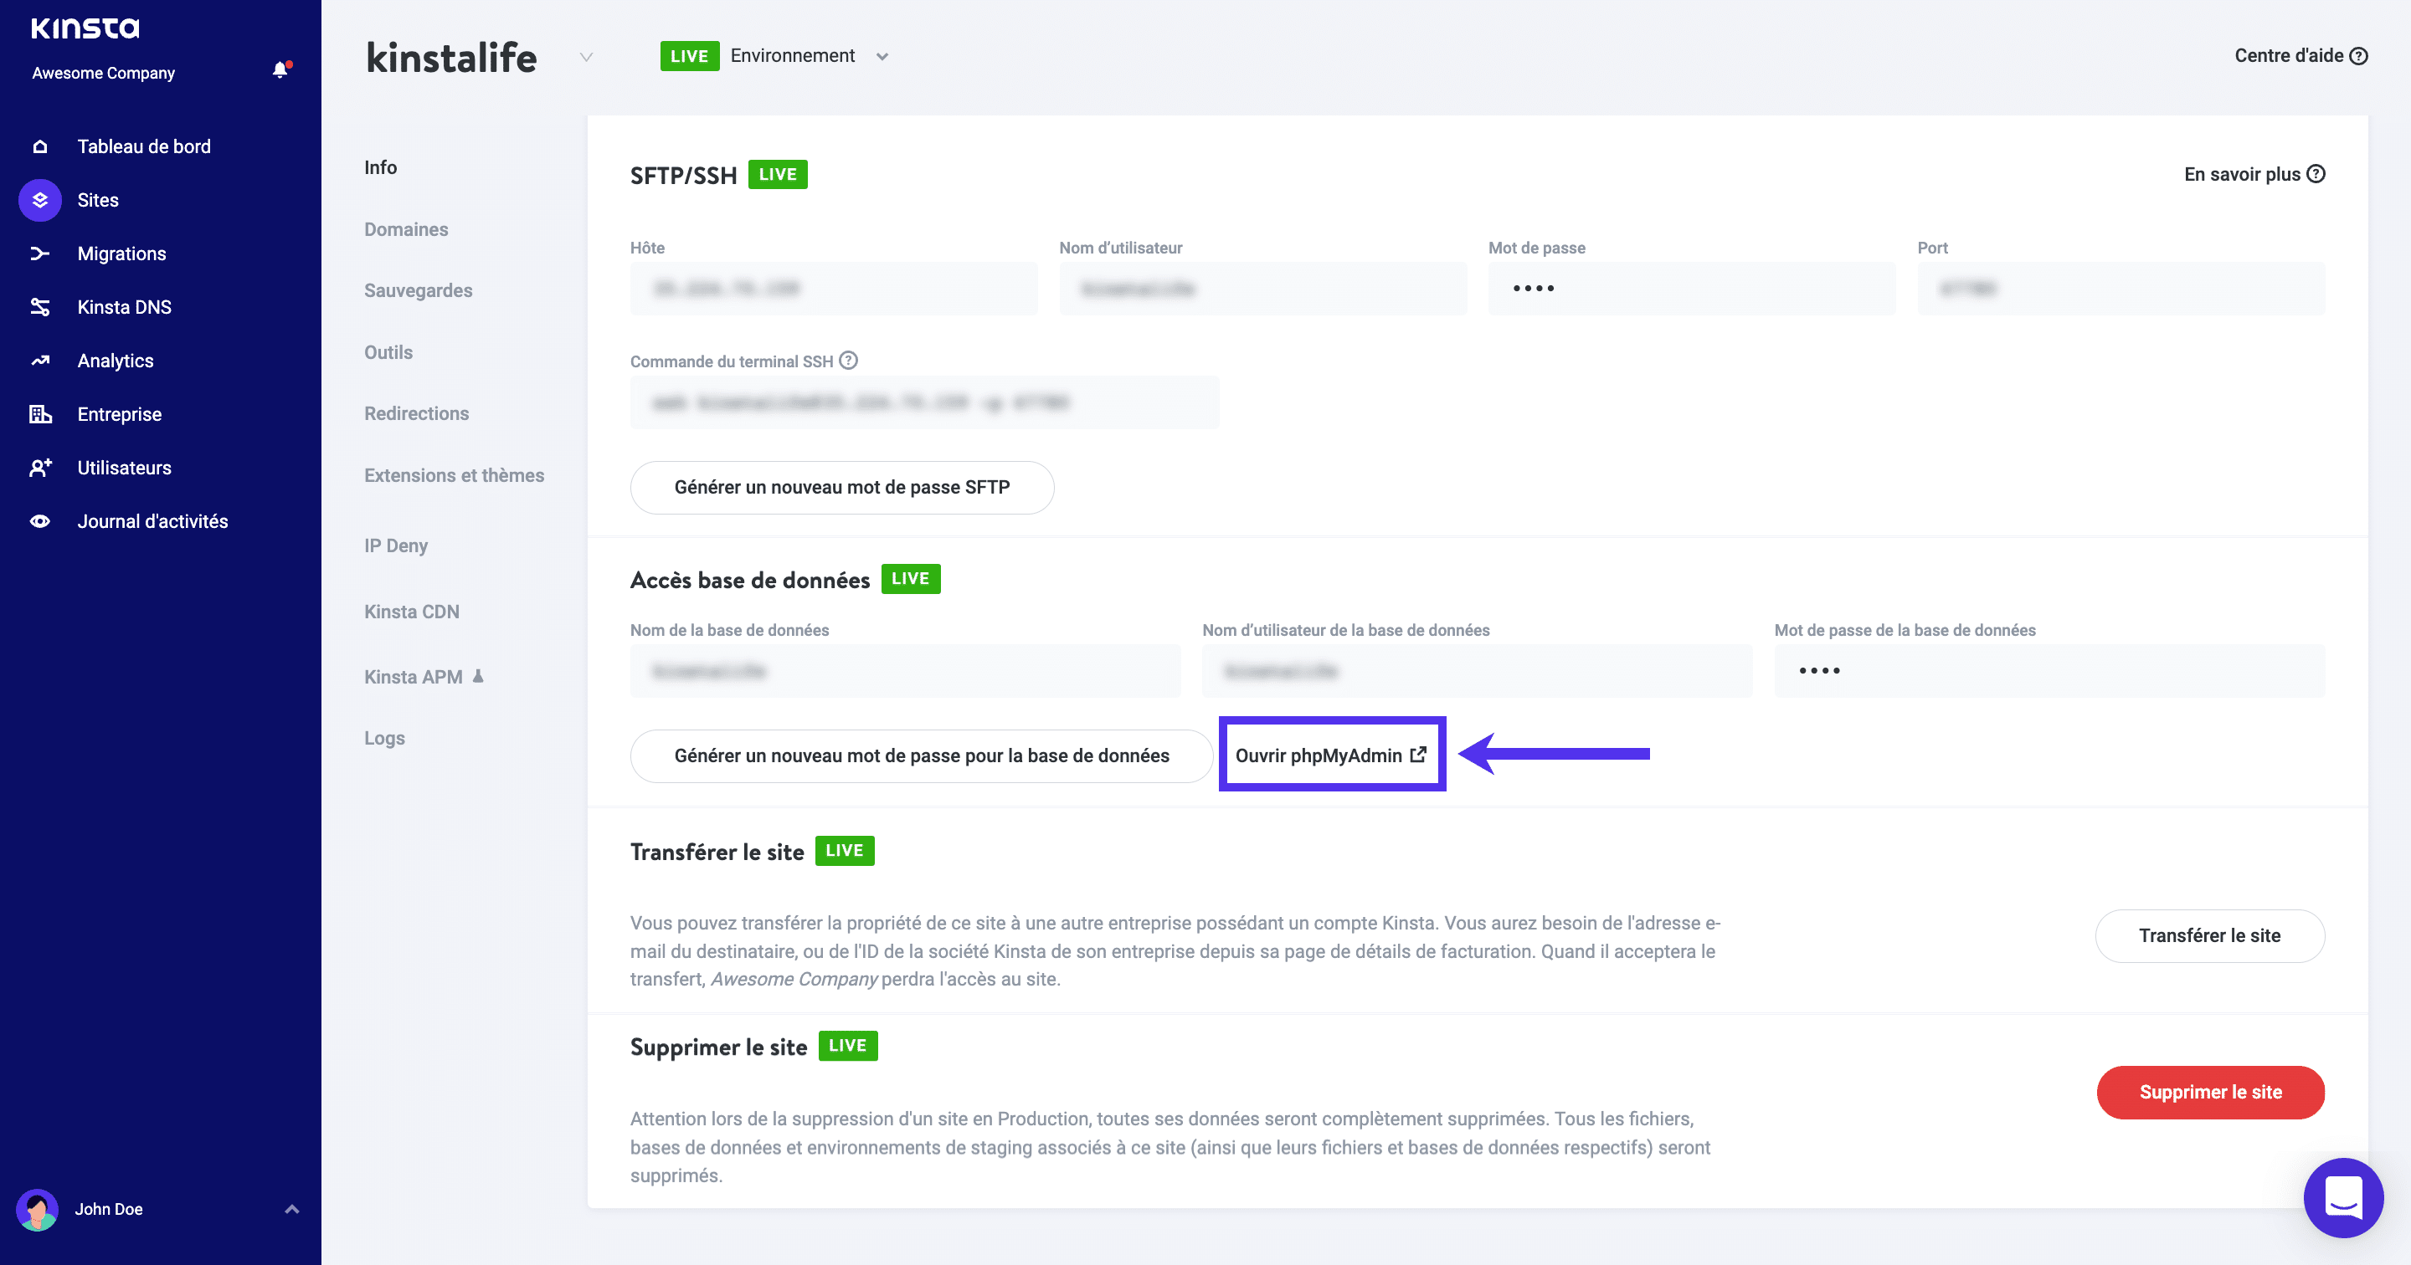
Task: Open Analytics using its chart icon
Action: [x=39, y=361]
